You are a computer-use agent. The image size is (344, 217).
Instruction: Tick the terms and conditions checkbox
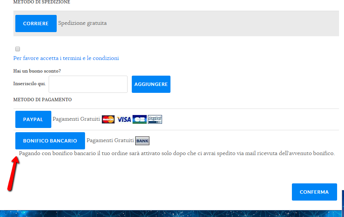[18, 49]
